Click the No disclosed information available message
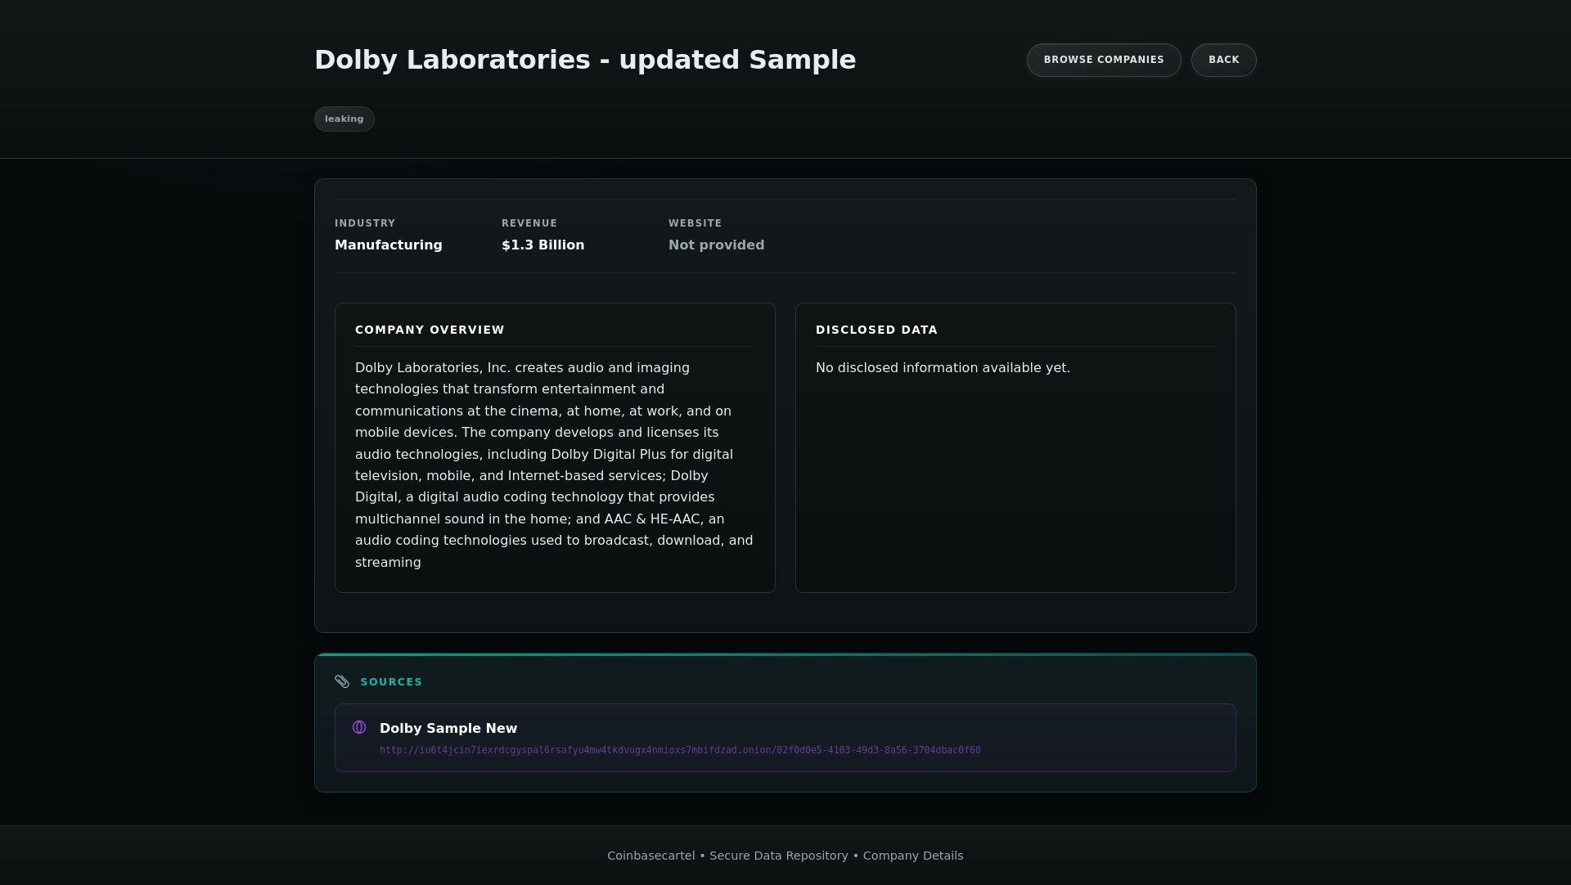 (943, 368)
